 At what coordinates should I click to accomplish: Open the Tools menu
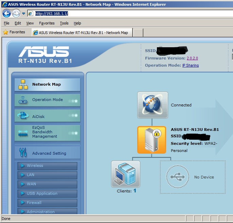64,23
